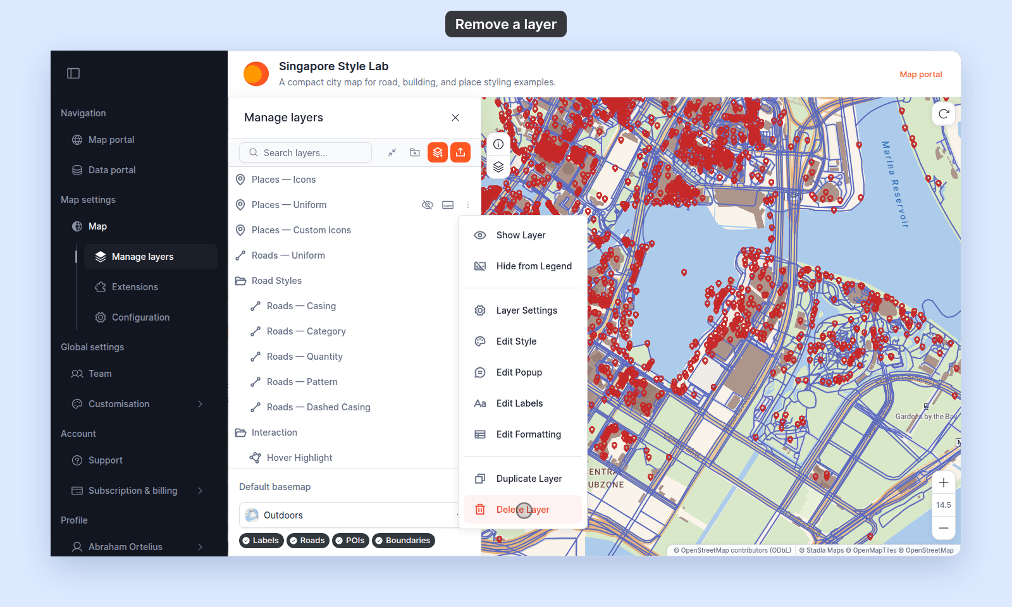Open Map portal link in header
The image size is (1012, 607).
pyautogui.click(x=921, y=75)
